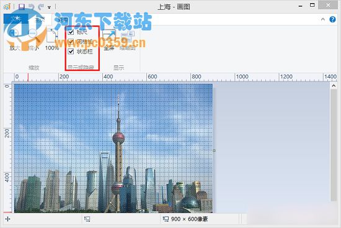Click the cursor position icon in status bar
341x228 pixels.
[7, 219]
